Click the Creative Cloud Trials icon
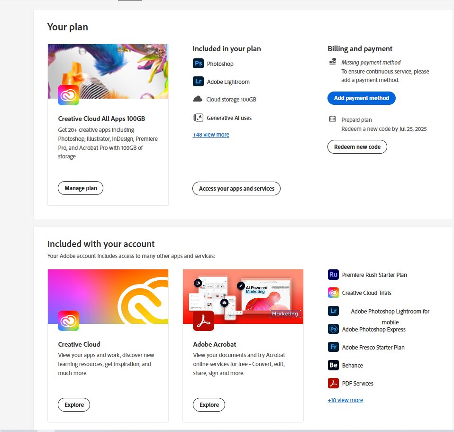Screen dimensions: 454x432 click(x=333, y=292)
